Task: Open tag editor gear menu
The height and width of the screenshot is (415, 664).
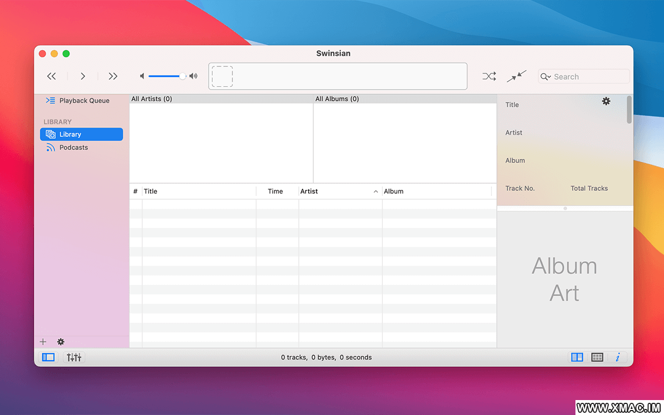Action: point(606,101)
